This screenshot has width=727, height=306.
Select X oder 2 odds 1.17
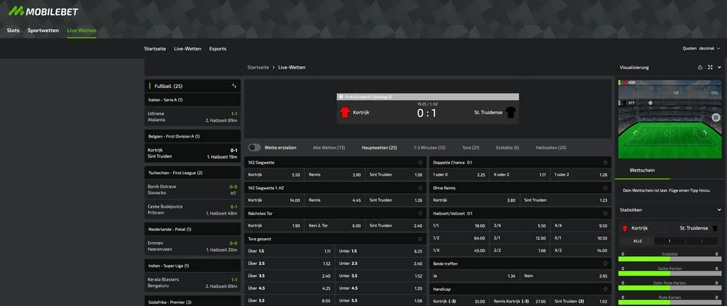tap(520, 175)
